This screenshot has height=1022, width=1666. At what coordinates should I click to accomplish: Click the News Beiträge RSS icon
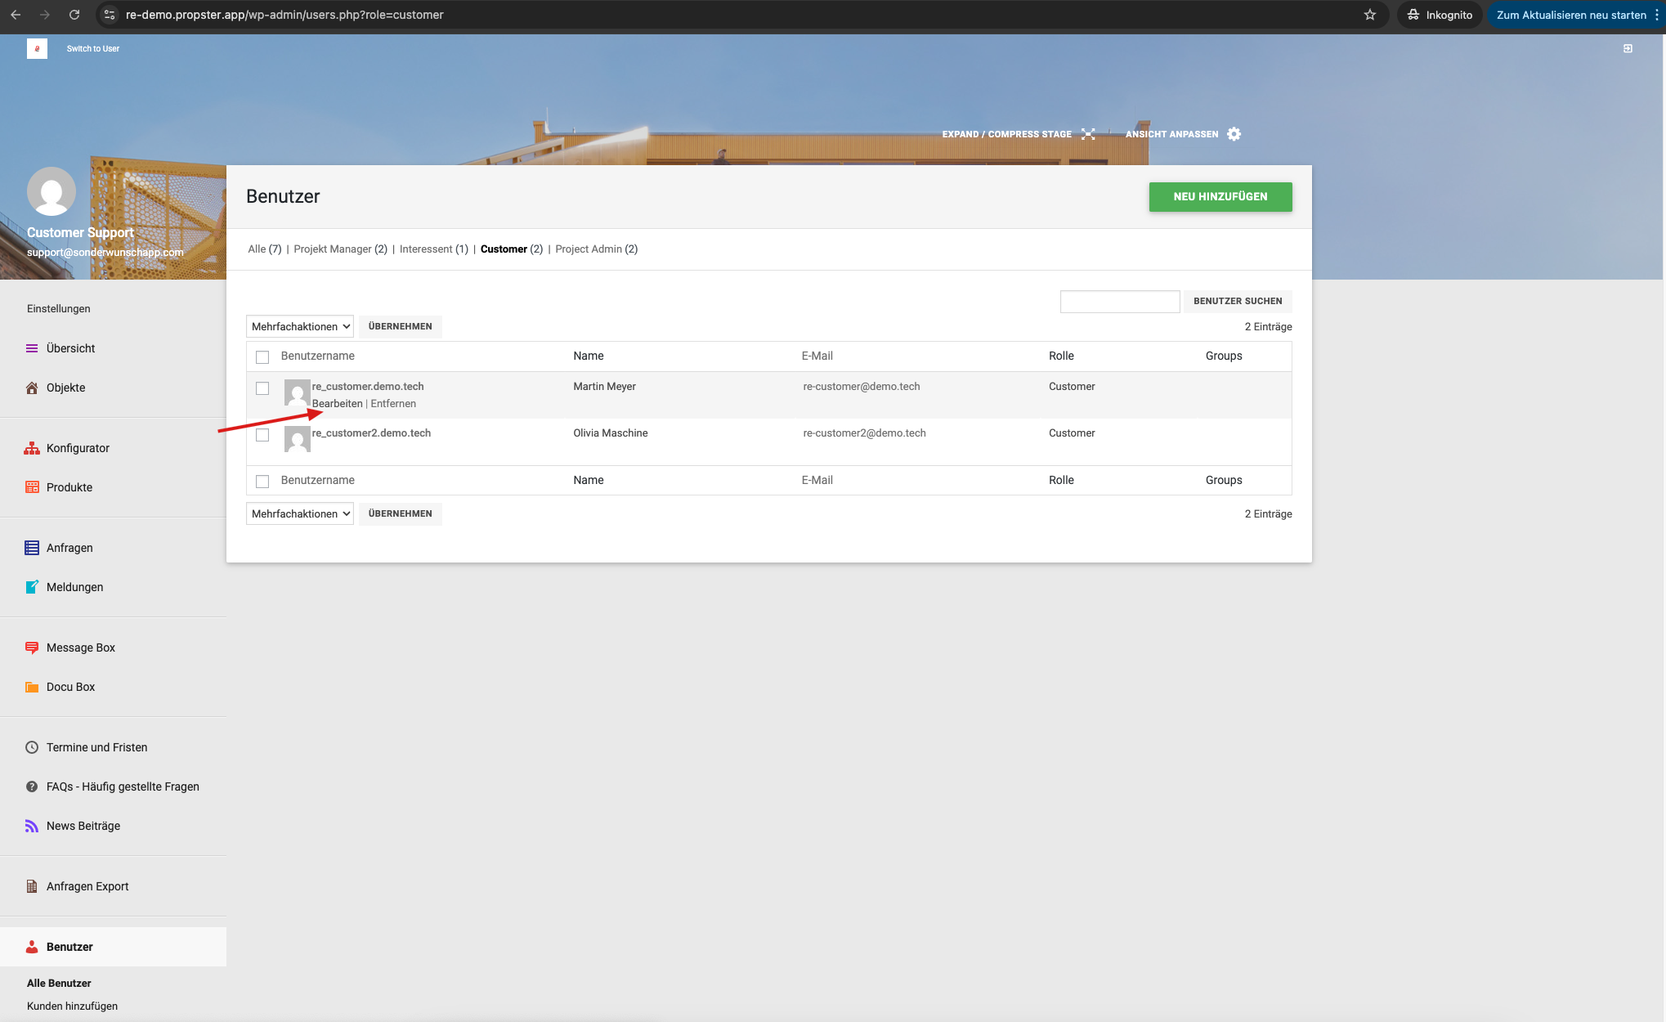(32, 826)
